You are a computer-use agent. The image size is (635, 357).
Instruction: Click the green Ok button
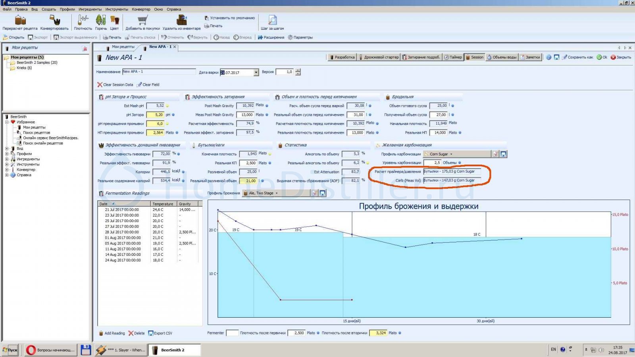(602, 57)
